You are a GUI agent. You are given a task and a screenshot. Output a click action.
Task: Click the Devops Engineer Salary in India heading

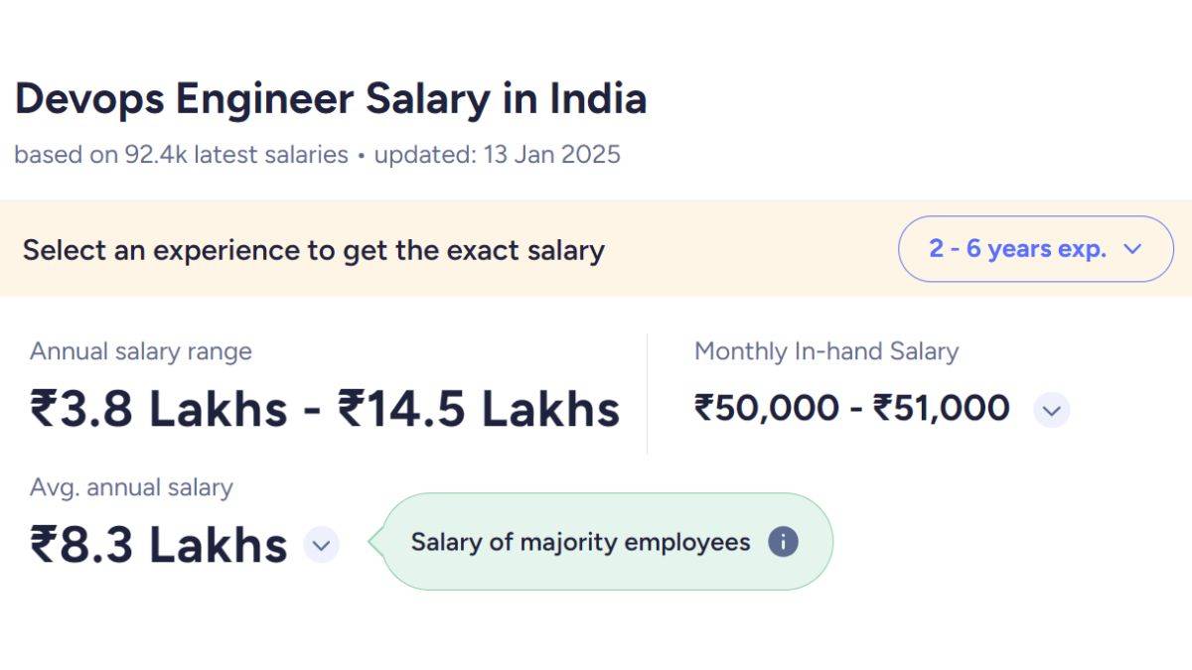tap(330, 98)
